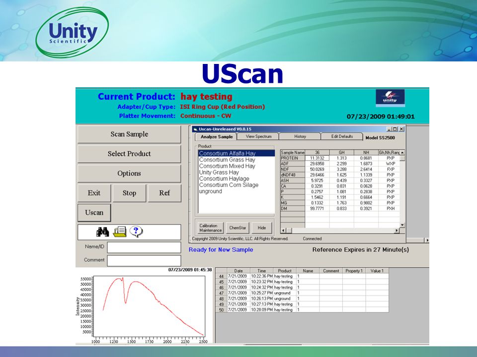Click the 10:26:13 PM time cell

pos(262,298)
